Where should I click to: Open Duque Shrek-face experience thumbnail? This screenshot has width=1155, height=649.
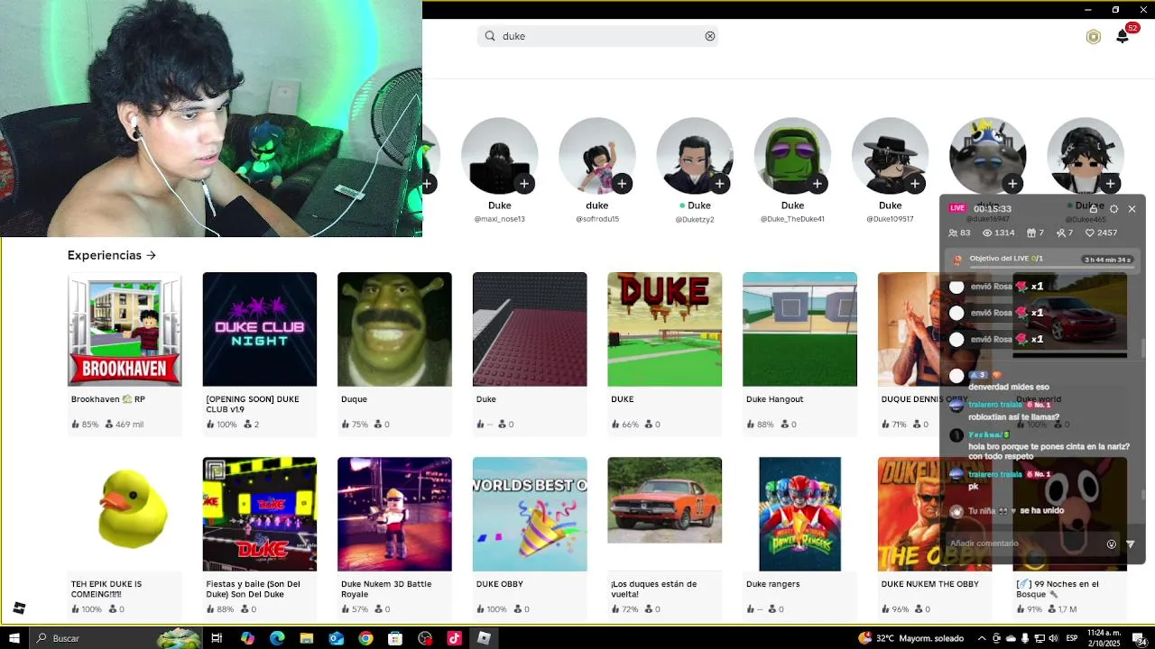pos(394,329)
